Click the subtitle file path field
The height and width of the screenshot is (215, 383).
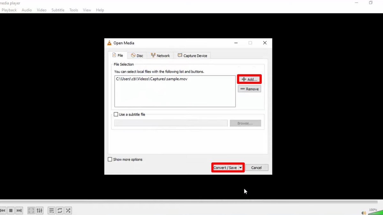coord(171,123)
